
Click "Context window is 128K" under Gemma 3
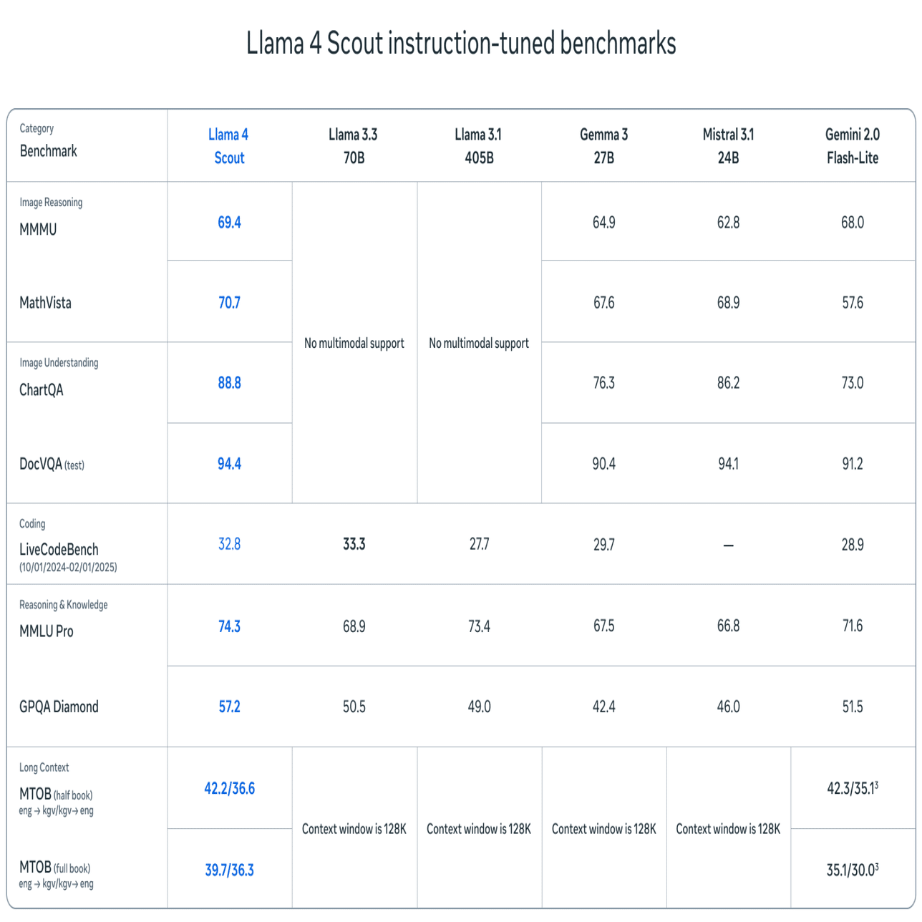[603, 829]
